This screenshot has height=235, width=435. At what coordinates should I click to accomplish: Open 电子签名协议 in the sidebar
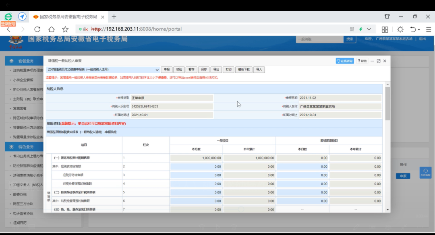point(23,213)
